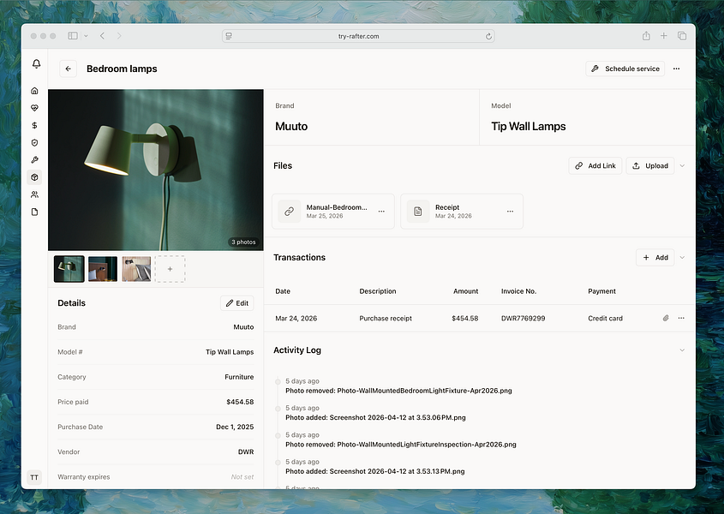Viewport: 724px width, 514px height.
Task: Go to Home in the sidebar
Action: click(34, 91)
